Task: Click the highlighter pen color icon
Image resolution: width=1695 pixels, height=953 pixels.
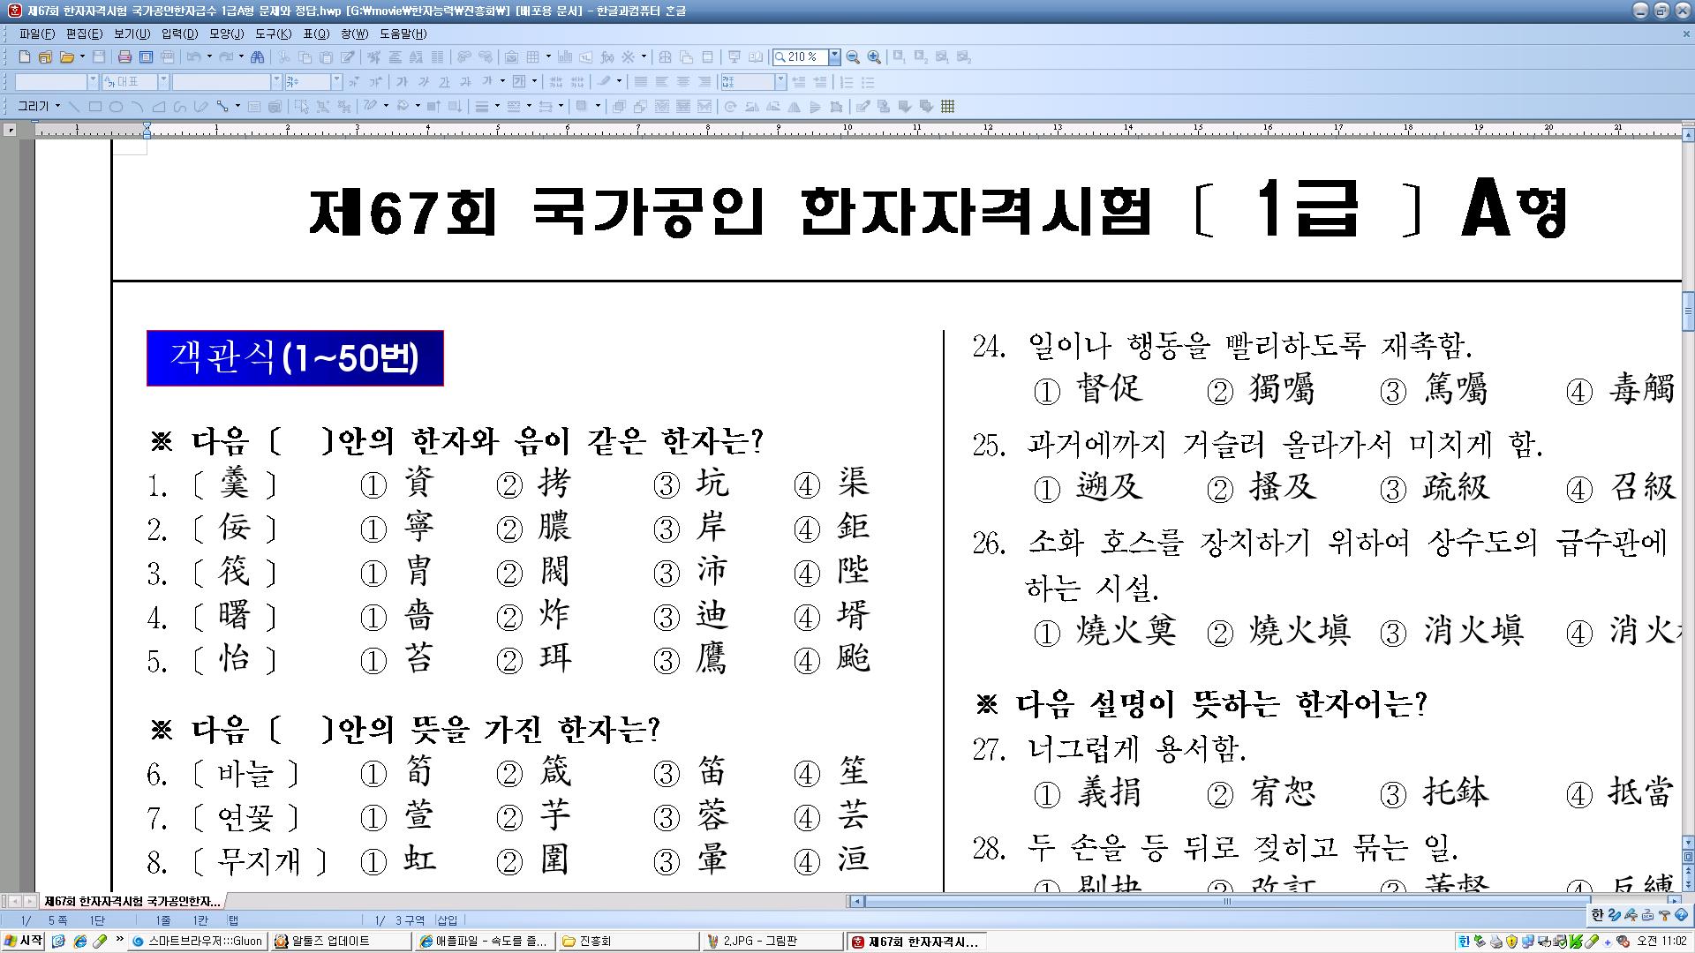Action: [603, 81]
